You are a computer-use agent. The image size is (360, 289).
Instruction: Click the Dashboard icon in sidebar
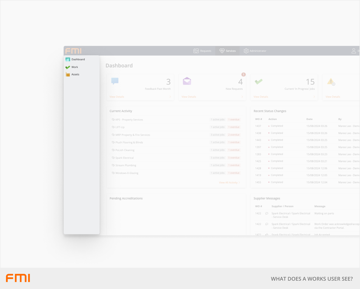pos(68,59)
